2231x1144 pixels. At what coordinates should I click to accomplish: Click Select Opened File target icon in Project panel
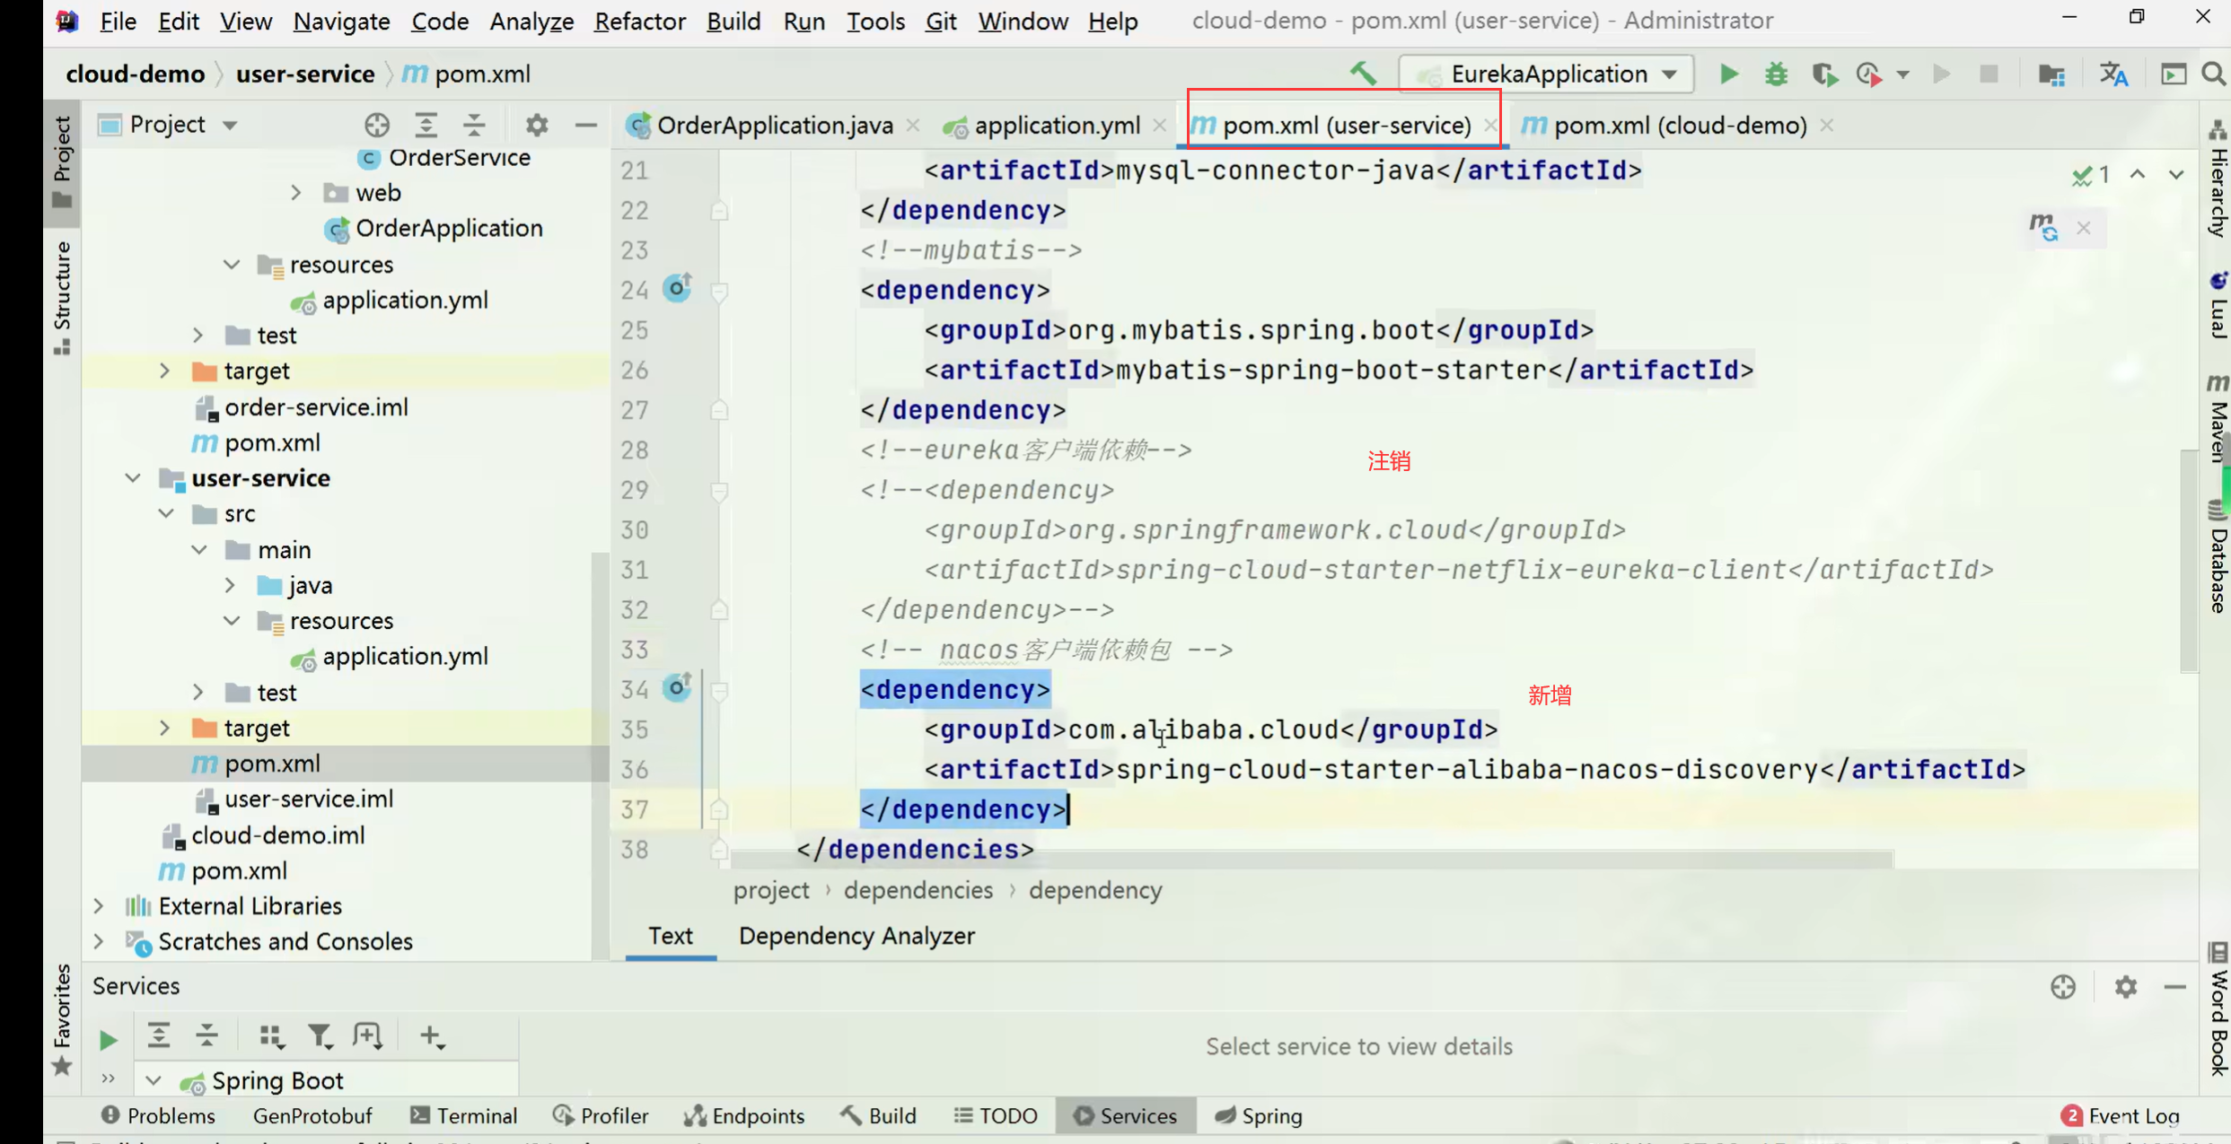pyautogui.click(x=377, y=125)
